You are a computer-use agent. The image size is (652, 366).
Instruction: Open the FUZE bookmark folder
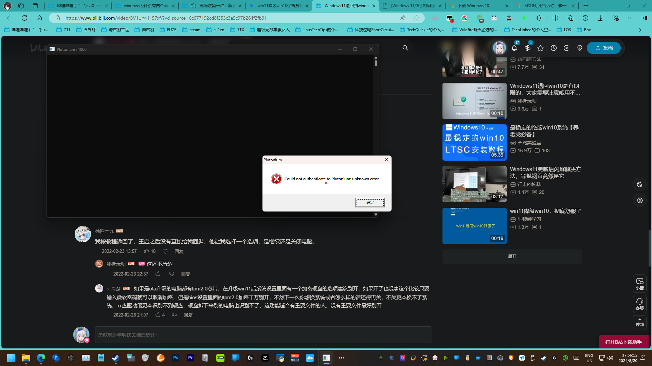pos(168,30)
